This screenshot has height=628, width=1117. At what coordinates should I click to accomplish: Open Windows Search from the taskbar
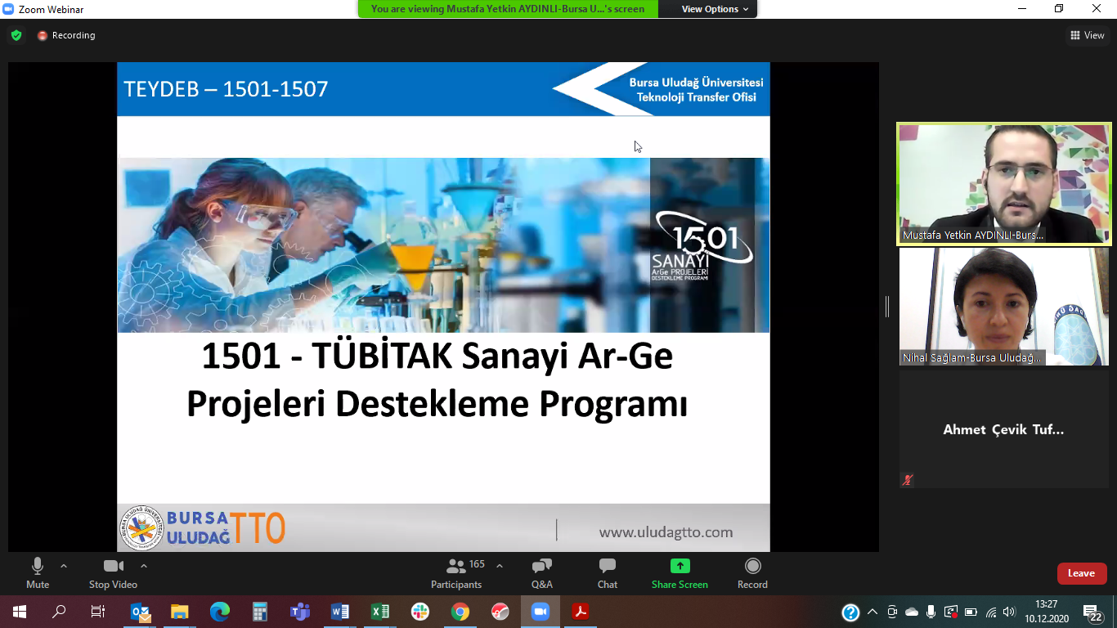point(59,612)
